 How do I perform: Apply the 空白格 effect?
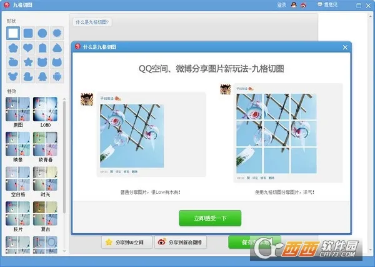click(18, 181)
